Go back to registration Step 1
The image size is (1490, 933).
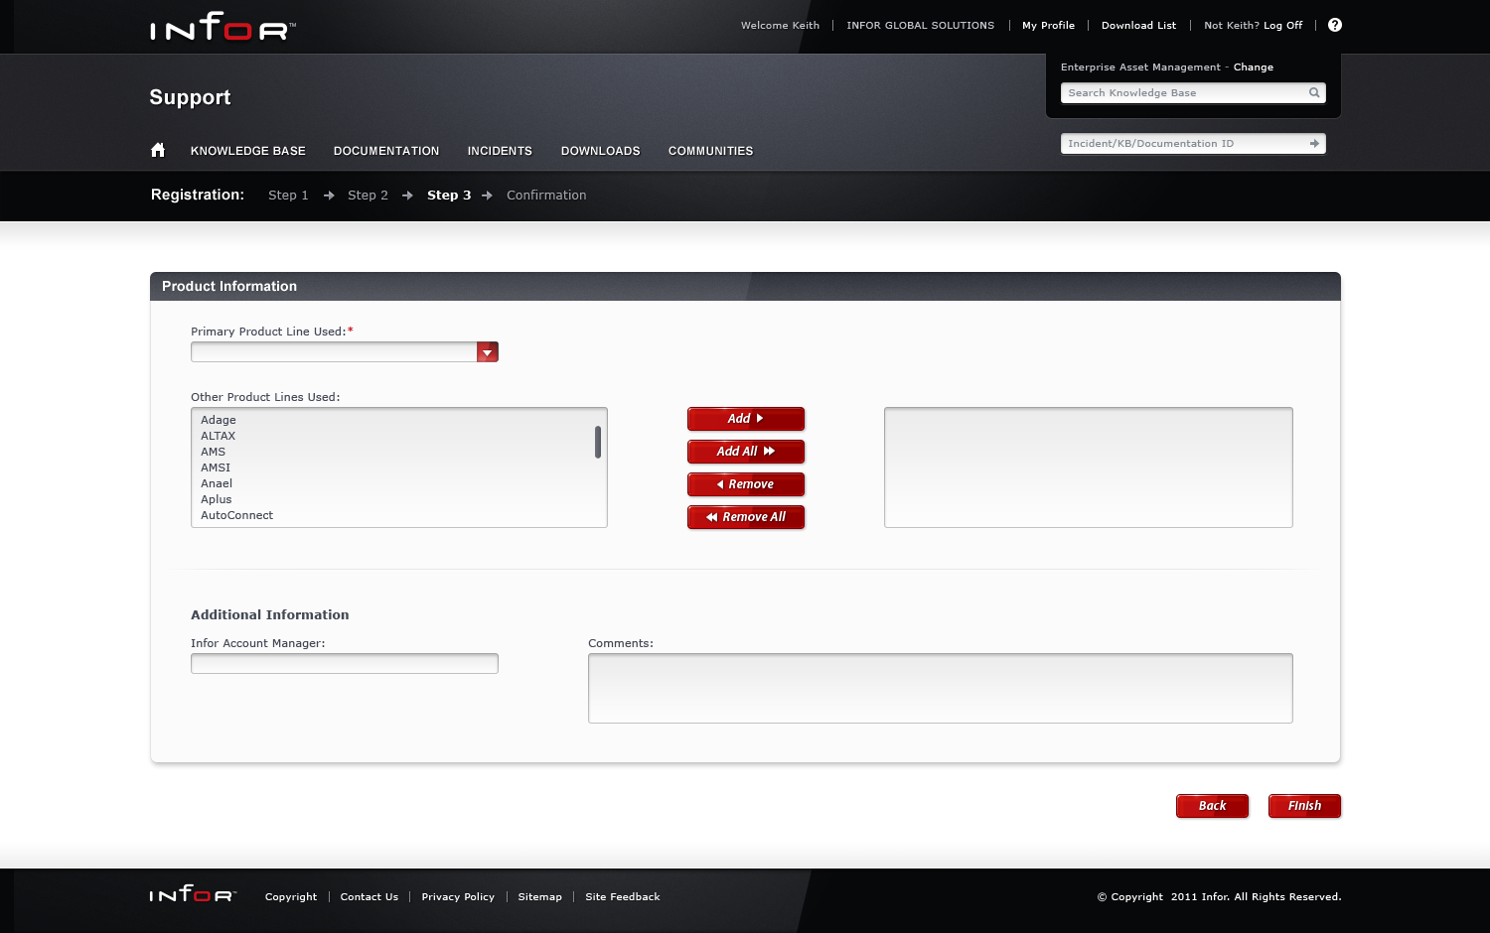(x=288, y=196)
